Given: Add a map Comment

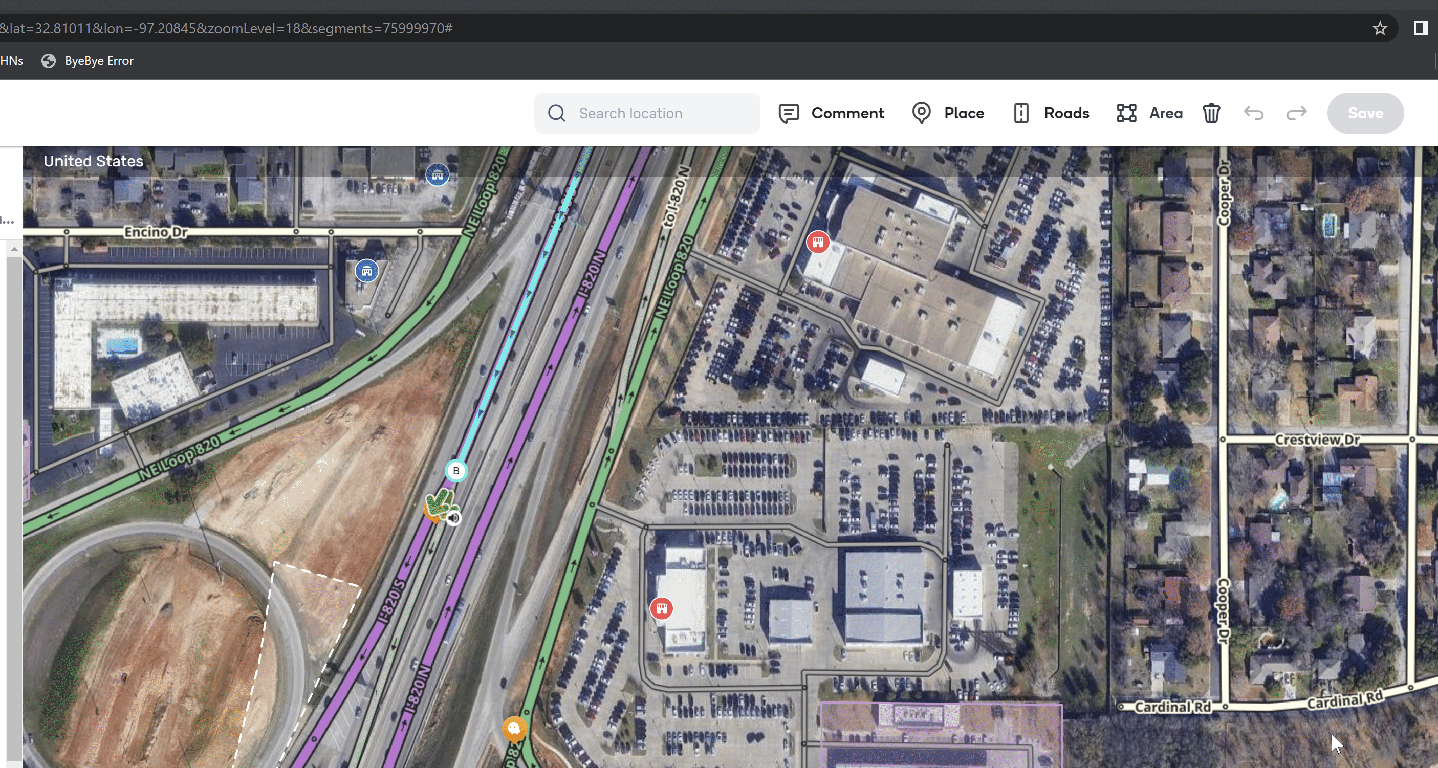Looking at the screenshot, I should coord(831,113).
